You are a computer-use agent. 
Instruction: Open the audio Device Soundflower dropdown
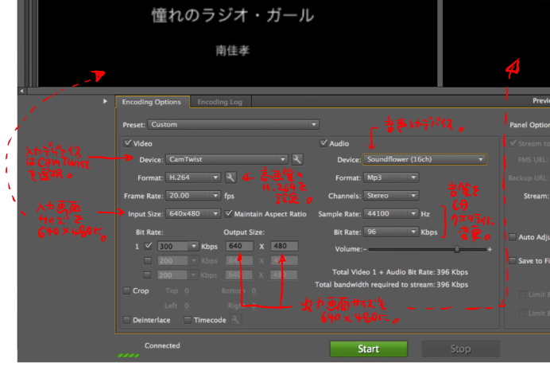pyautogui.click(x=424, y=159)
